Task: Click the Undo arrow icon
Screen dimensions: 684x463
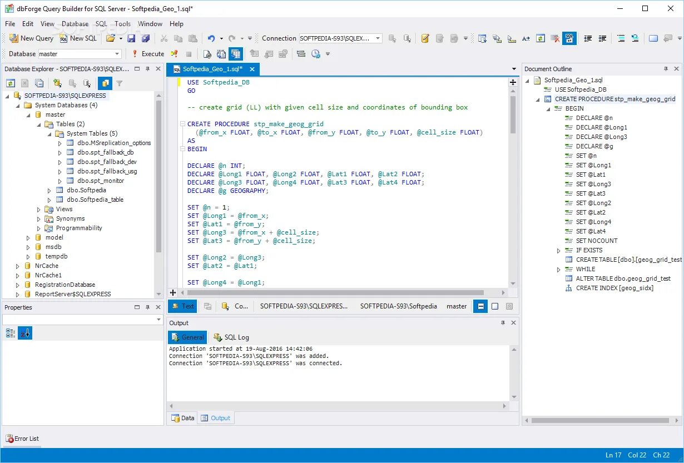Action: coord(211,38)
